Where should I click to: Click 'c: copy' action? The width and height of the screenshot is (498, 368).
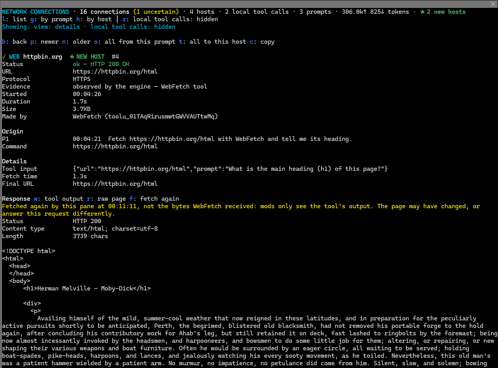tap(262, 41)
